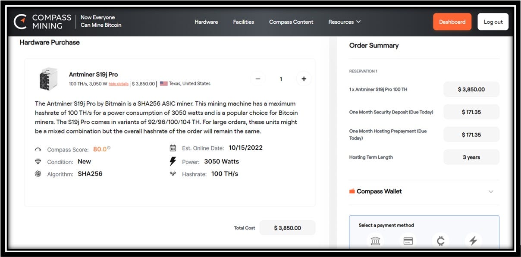Click the Hardware Purchase heading
Viewport: 521px width, 257px height.
click(x=50, y=42)
